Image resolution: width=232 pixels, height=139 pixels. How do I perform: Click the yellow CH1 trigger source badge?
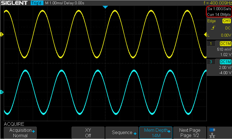pos(226,21)
